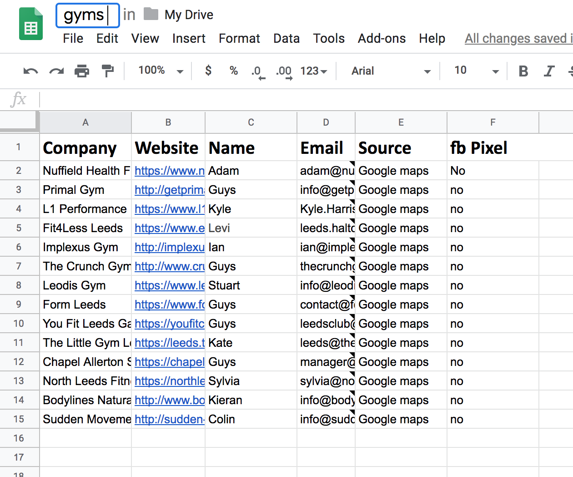Click the Print icon
Viewport: 573px width, 477px height.
pos(82,71)
